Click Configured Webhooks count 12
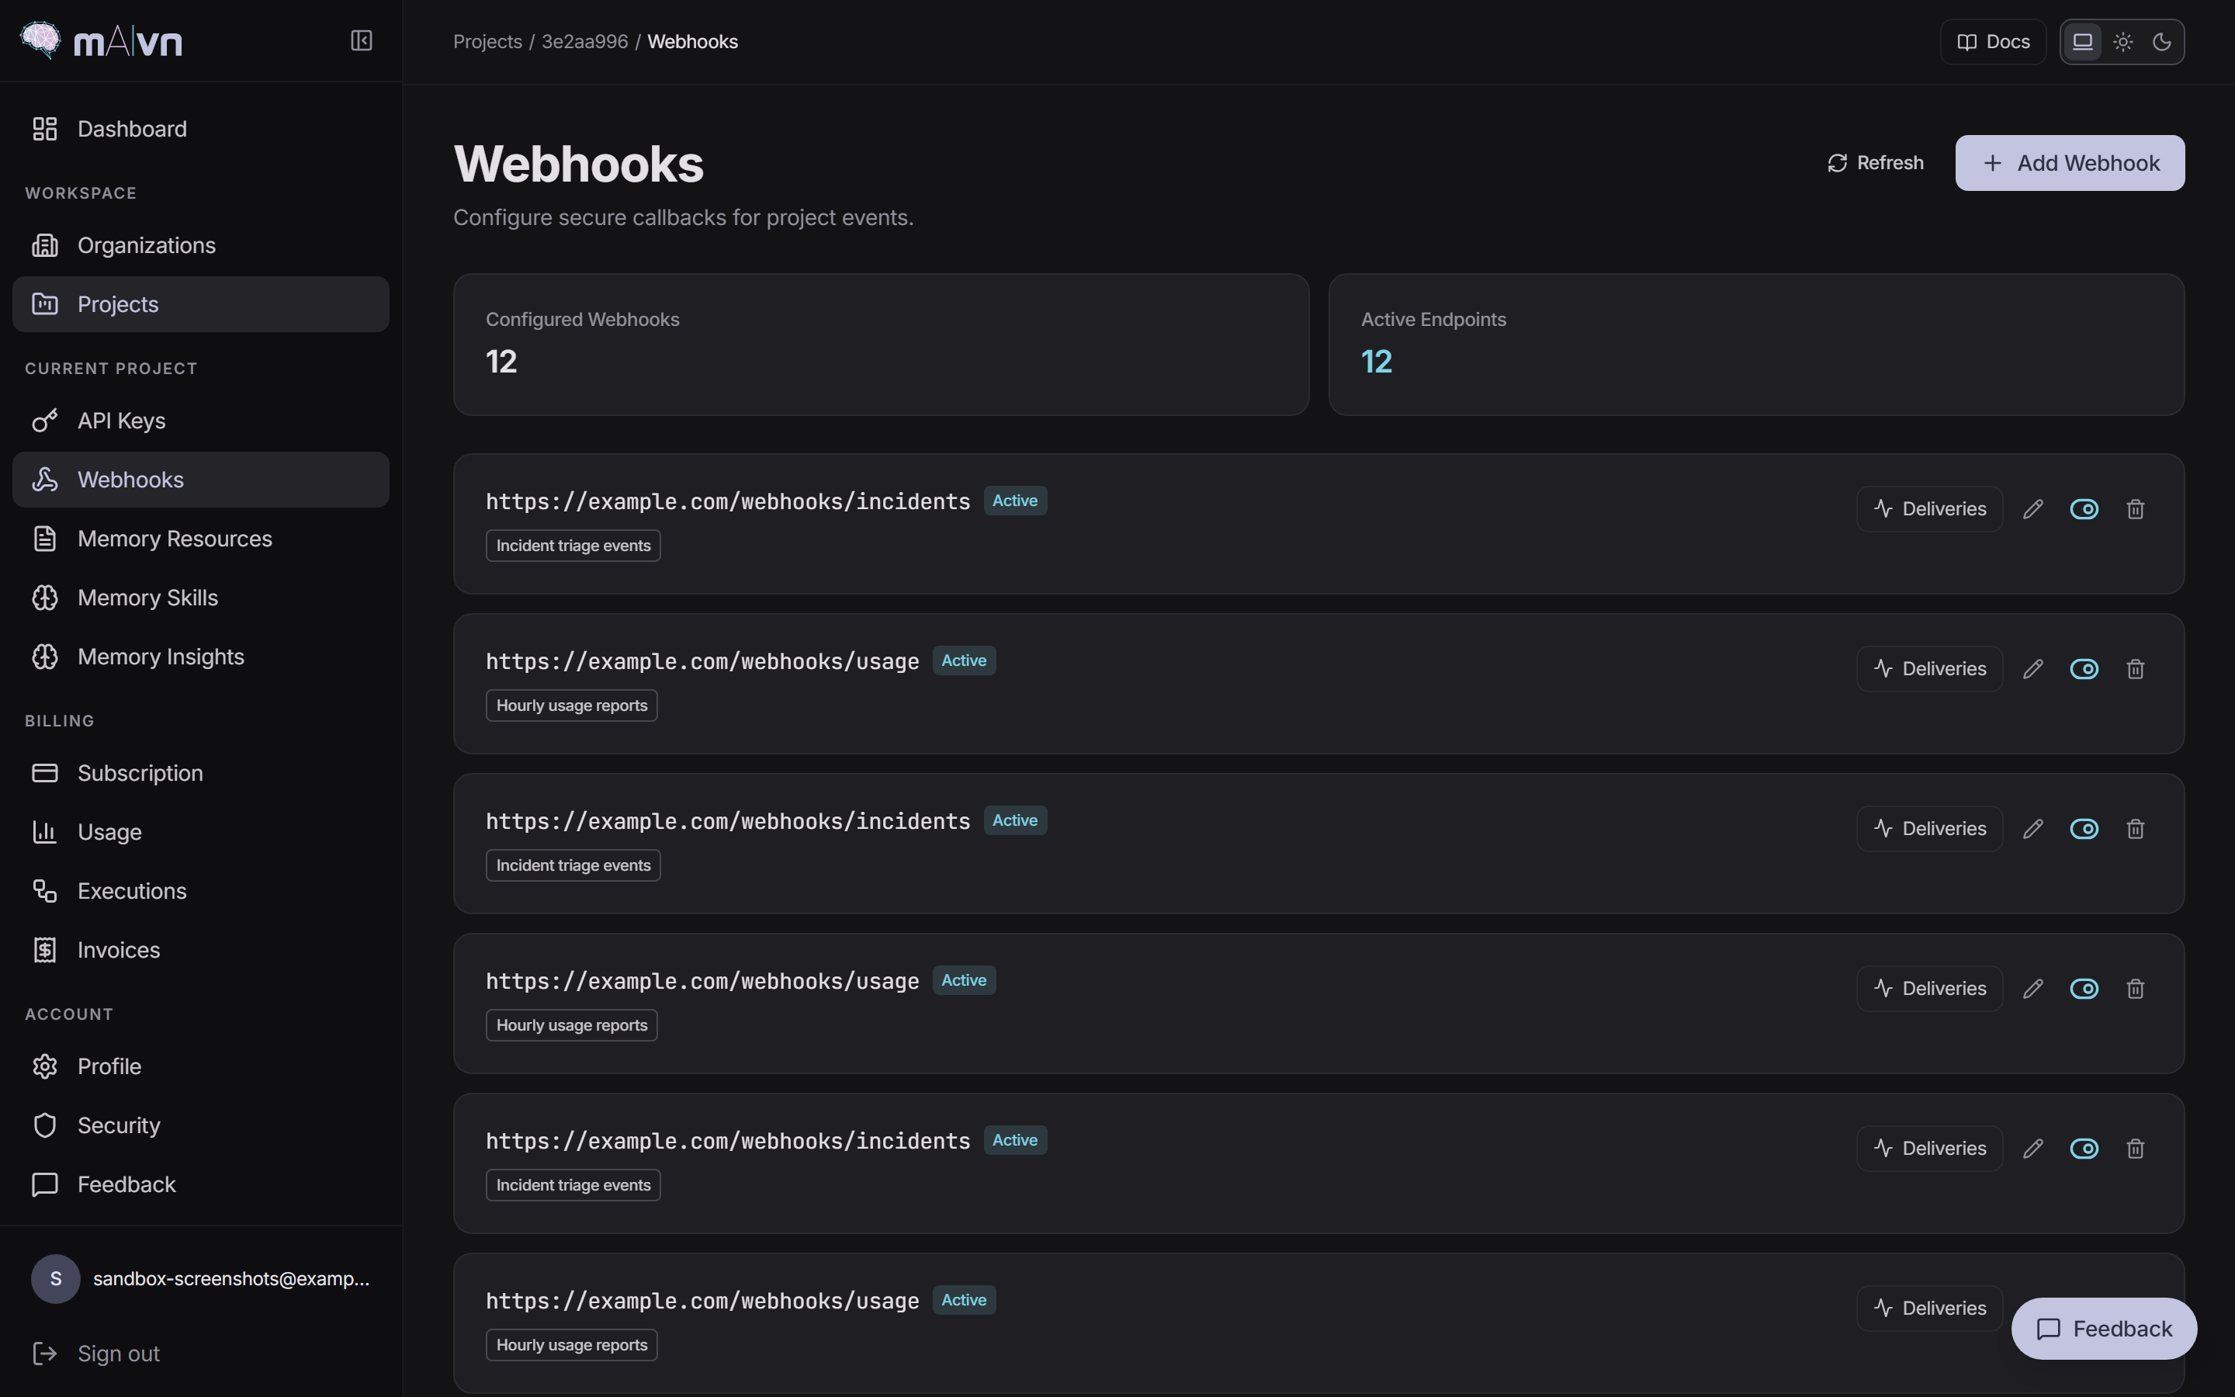Screen dimensions: 2235x1397 [x=501, y=361]
